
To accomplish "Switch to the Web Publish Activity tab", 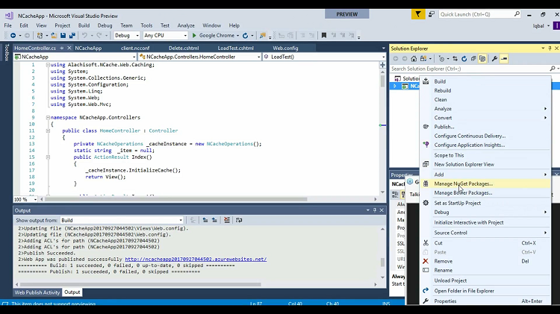I will (x=37, y=292).
